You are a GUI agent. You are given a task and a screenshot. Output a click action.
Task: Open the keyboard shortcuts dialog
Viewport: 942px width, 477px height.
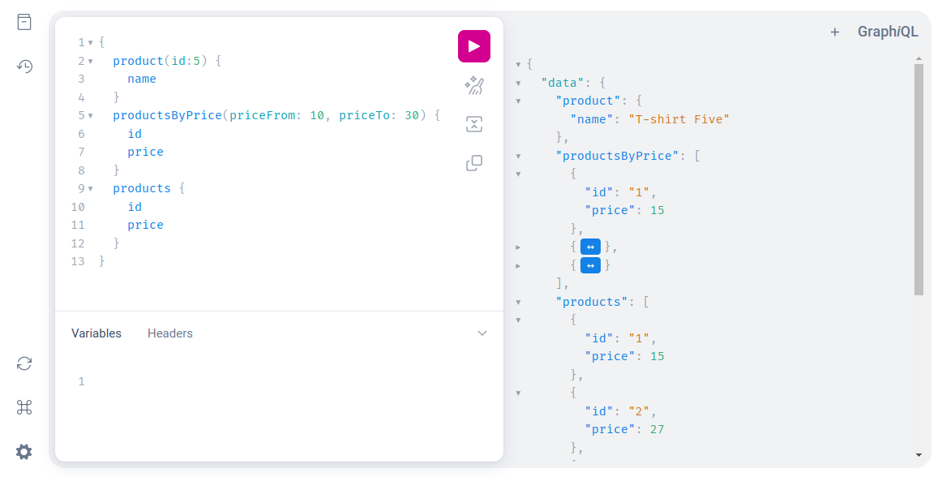24,407
